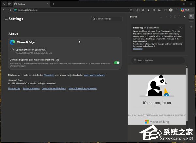Viewport: 196px width, 143px height.
Task: Click sidebar Search pane forward arrow
Action: click(166, 17)
